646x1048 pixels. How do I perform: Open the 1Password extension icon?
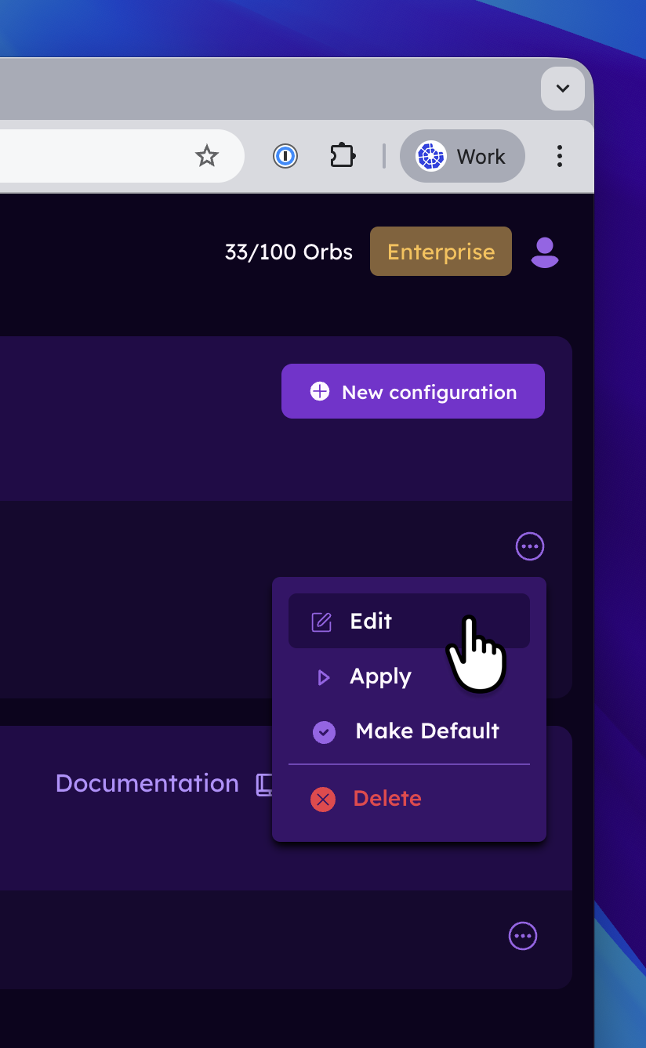coord(285,156)
